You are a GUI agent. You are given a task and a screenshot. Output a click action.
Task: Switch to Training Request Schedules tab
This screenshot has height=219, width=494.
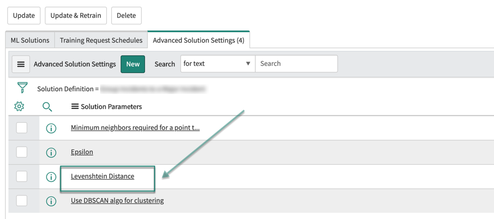[101, 40]
